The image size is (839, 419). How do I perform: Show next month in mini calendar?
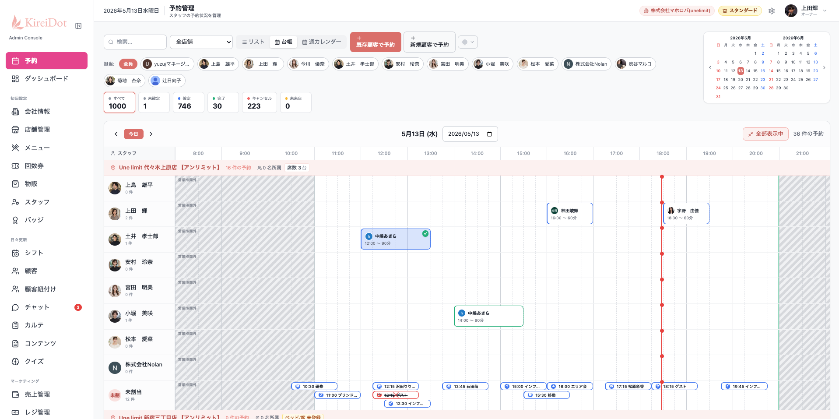coord(824,67)
